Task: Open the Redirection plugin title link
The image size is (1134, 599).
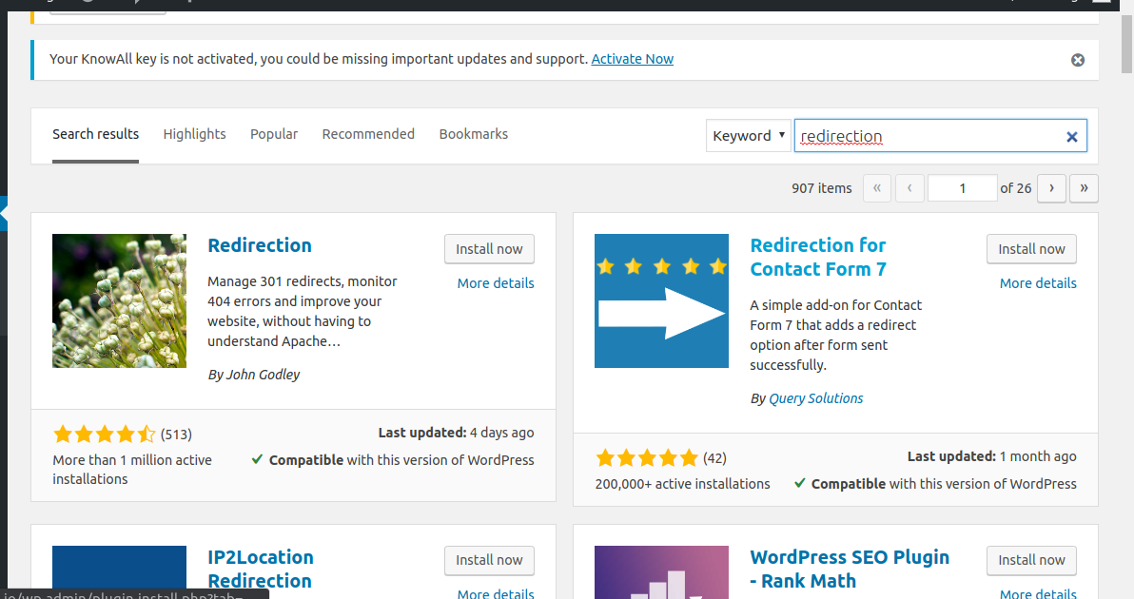Action: coord(260,245)
